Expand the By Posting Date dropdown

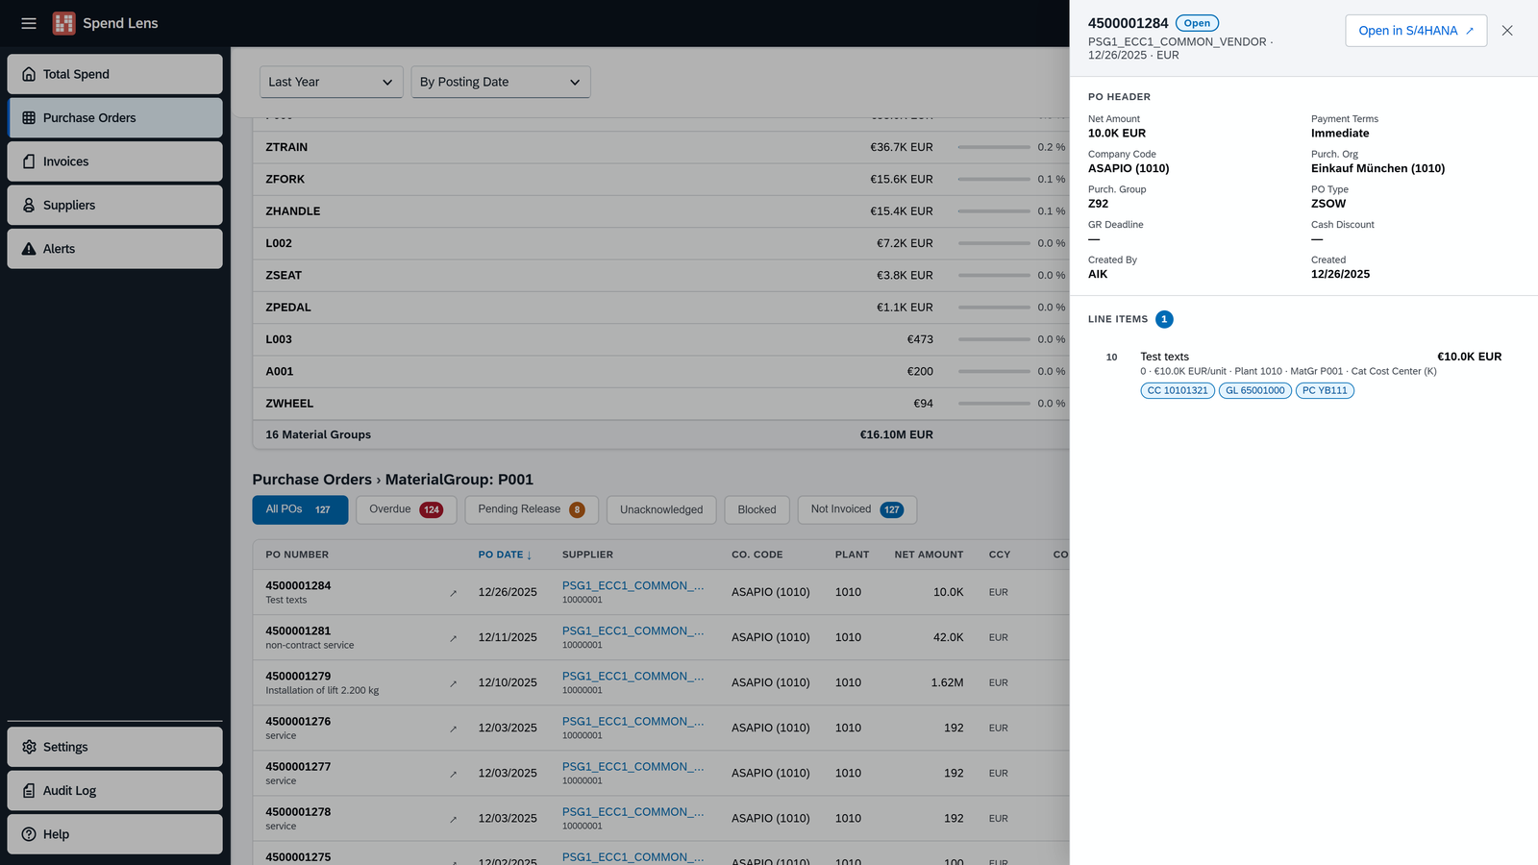(501, 82)
